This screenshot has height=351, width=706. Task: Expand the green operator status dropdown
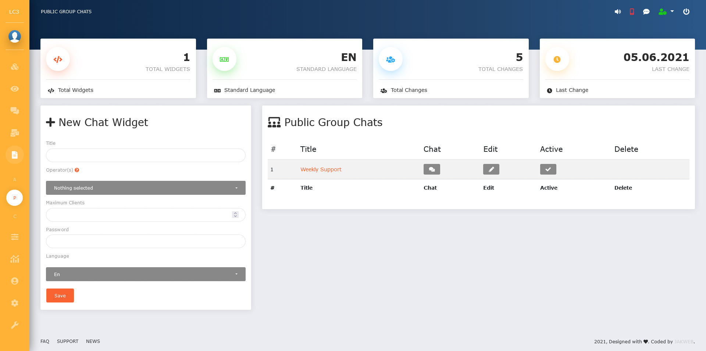coord(666,12)
